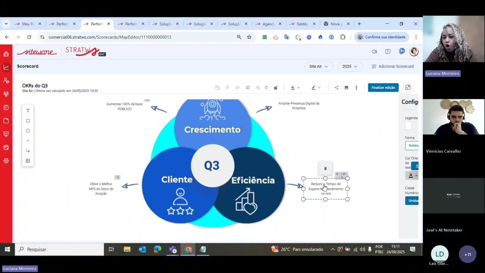Click Adicionar Scorecard link
Screen dimensions: 485x273
pos(393,66)
